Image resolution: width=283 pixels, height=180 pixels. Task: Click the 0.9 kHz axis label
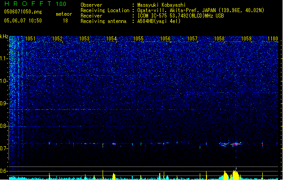[x=4, y=103]
